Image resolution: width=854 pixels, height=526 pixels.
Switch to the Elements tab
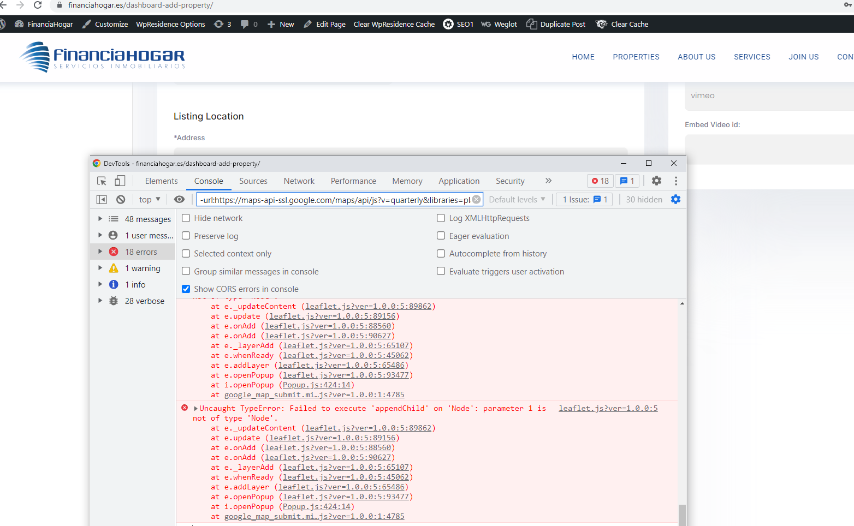[x=161, y=181]
